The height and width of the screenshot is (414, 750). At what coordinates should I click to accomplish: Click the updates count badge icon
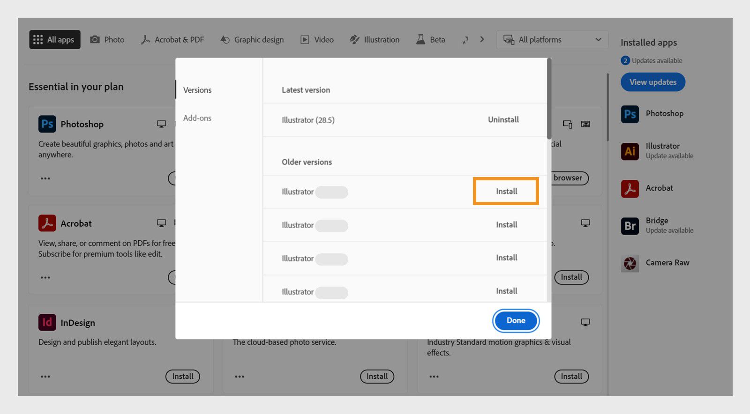(x=625, y=60)
